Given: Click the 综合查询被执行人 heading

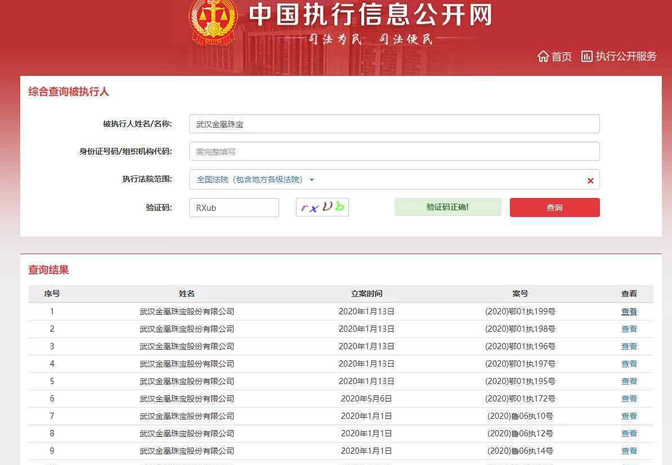Looking at the screenshot, I should tap(69, 92).
